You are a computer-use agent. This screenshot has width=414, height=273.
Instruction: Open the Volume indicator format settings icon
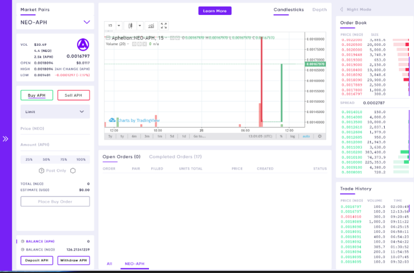click(139, 44)
